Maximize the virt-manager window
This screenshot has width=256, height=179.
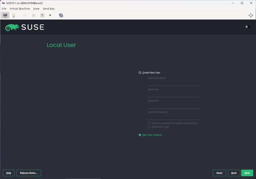click(x=242, y=3)
